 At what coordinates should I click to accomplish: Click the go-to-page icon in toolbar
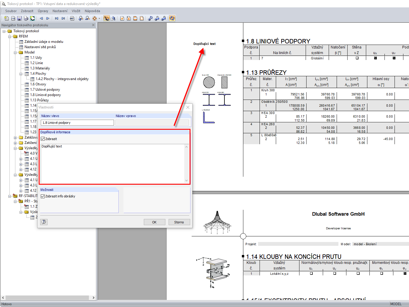tap(72, 18)
